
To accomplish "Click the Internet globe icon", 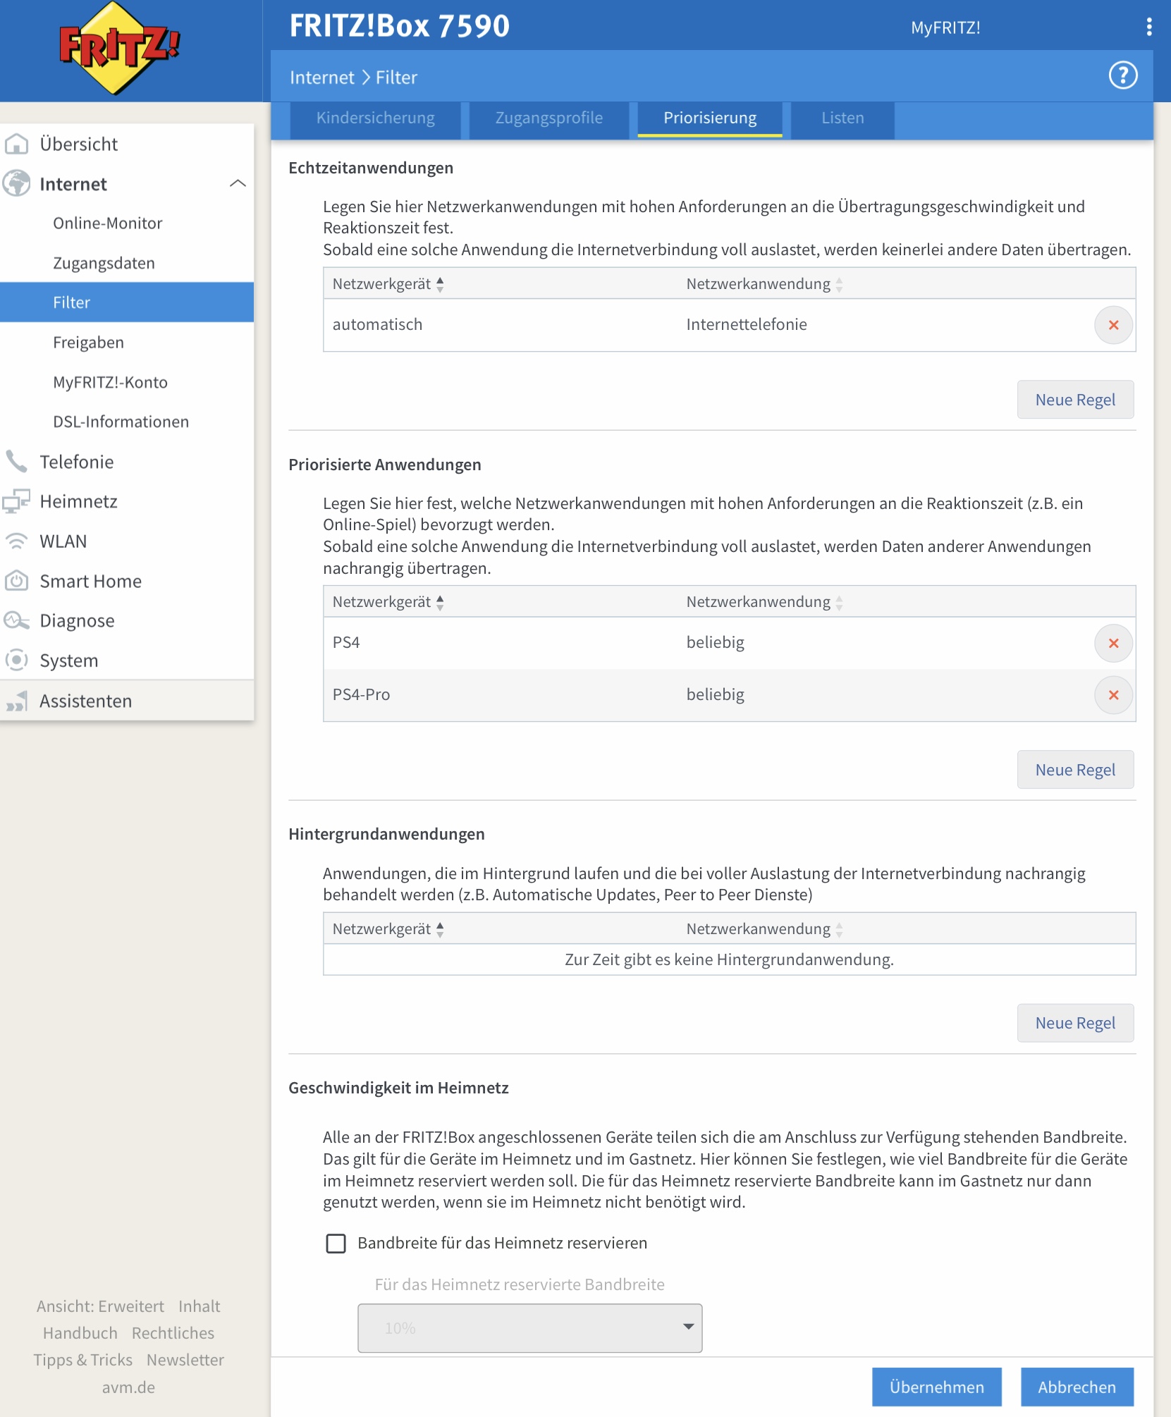I will pyautogui.click(x=16, y=184).
